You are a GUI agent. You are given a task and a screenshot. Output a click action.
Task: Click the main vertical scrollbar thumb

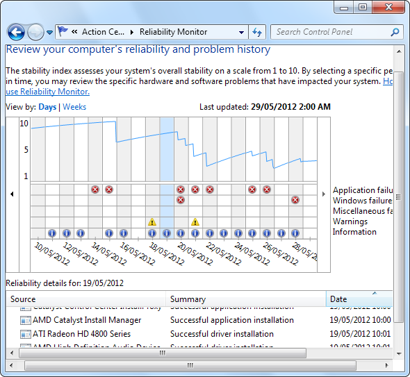pyautogui.click(x=398, y=196)
